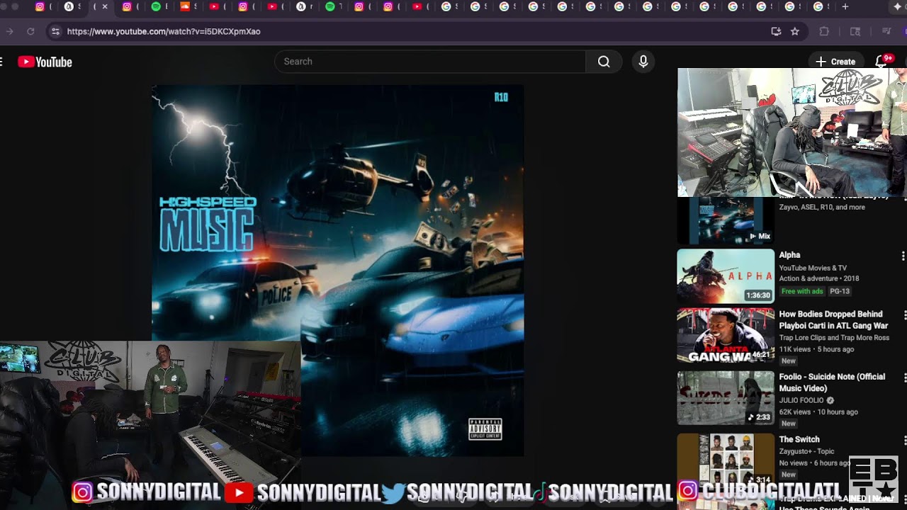Click Foolio - Suicide Note title link
The width and height of the screenshot is (907, 510).
click(x=832, y=382)
